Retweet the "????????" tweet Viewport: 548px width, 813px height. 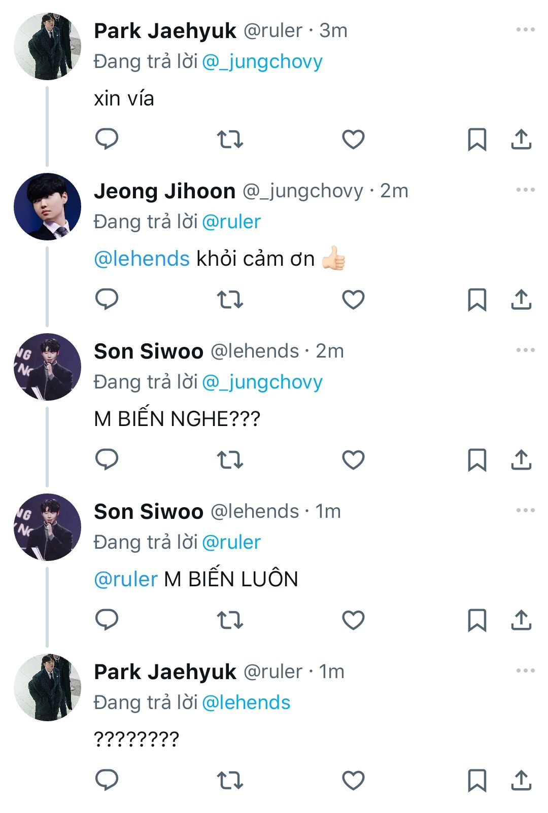(x=230, y=780)
